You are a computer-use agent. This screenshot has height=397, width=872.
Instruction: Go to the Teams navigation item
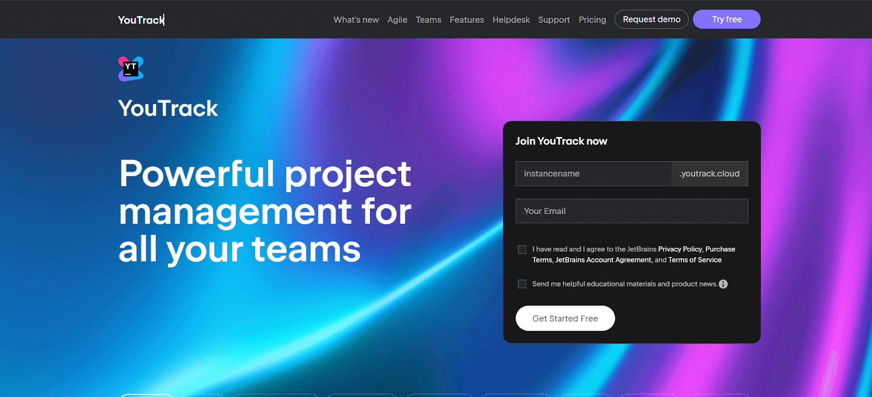(428, 20)
